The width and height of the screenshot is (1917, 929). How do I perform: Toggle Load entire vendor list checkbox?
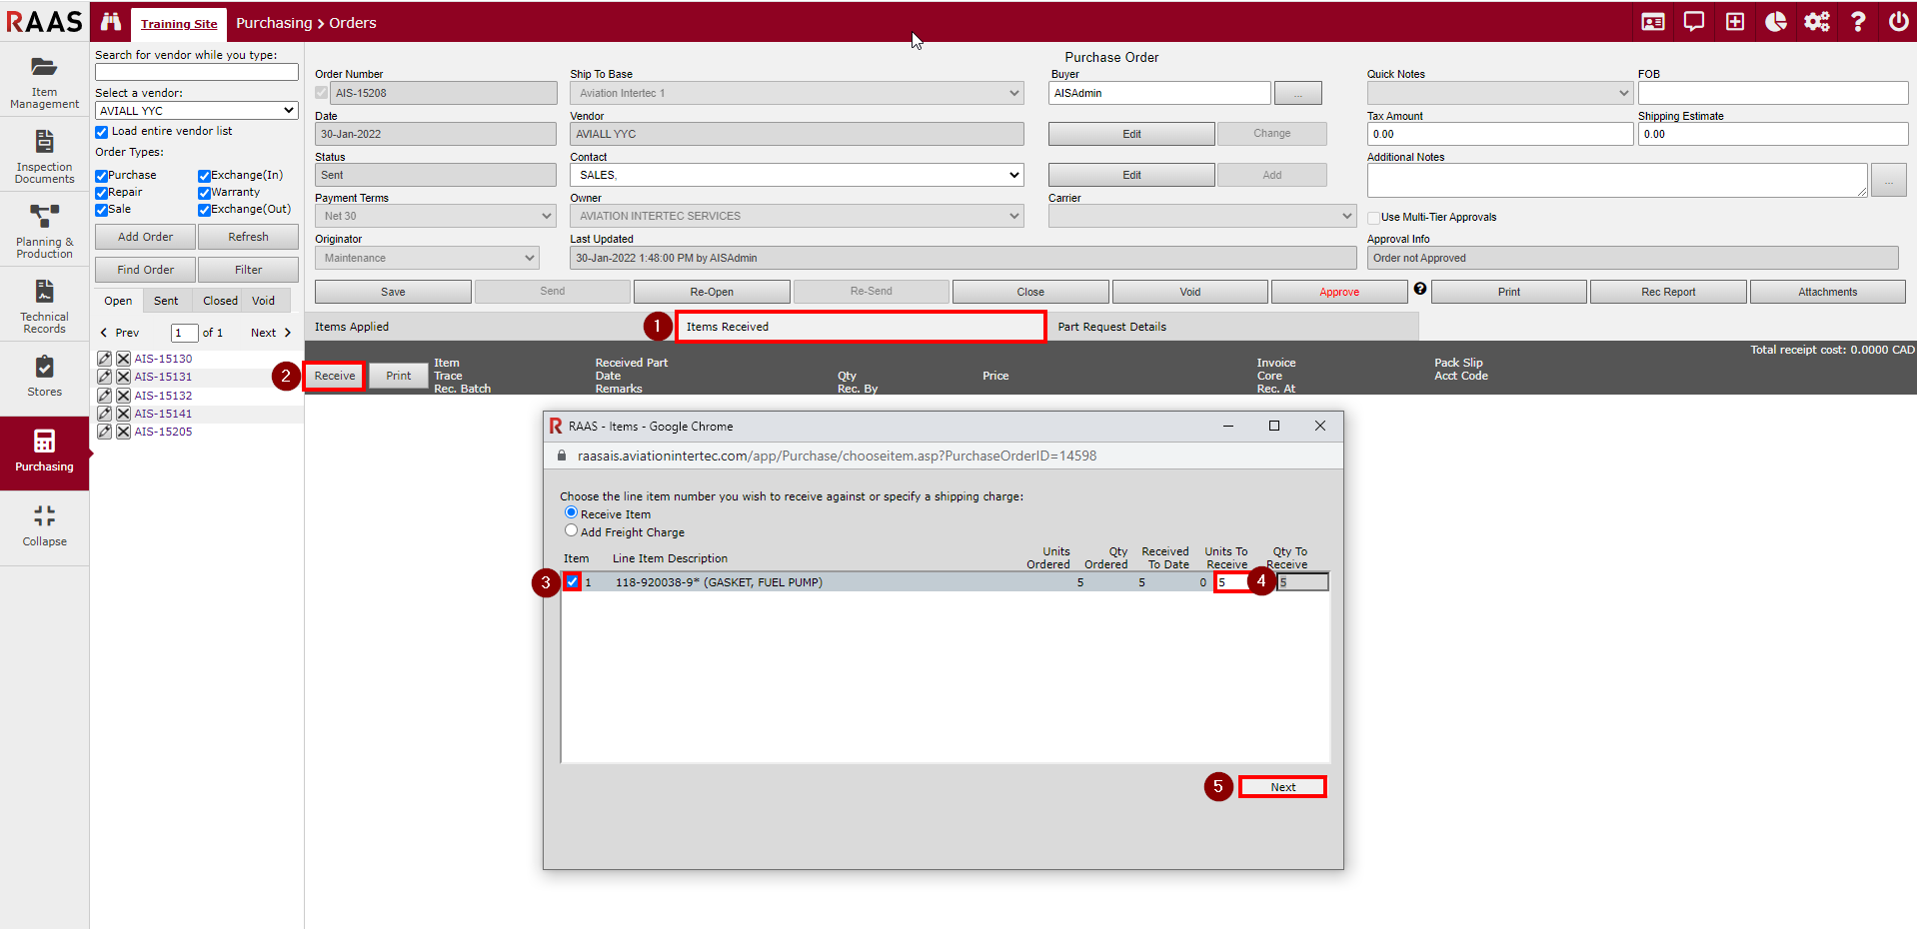click(x=101, y=132)
